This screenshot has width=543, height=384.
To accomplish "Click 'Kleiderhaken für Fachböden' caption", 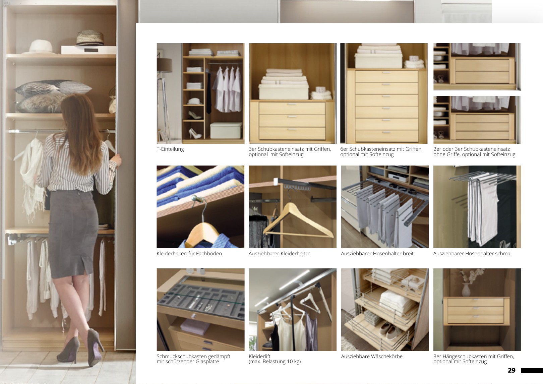I will point(189,254).
